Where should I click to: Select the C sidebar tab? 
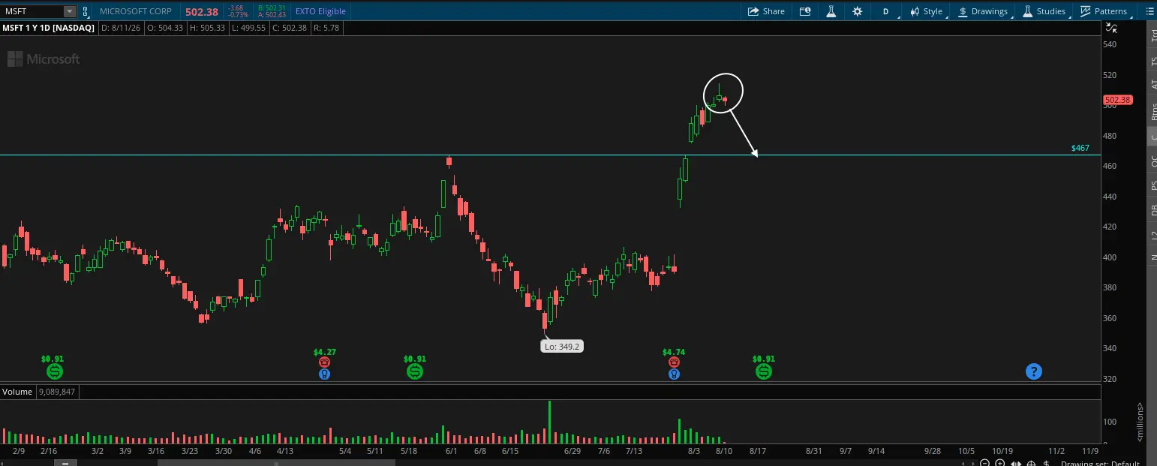click(x=1153, y=137)
